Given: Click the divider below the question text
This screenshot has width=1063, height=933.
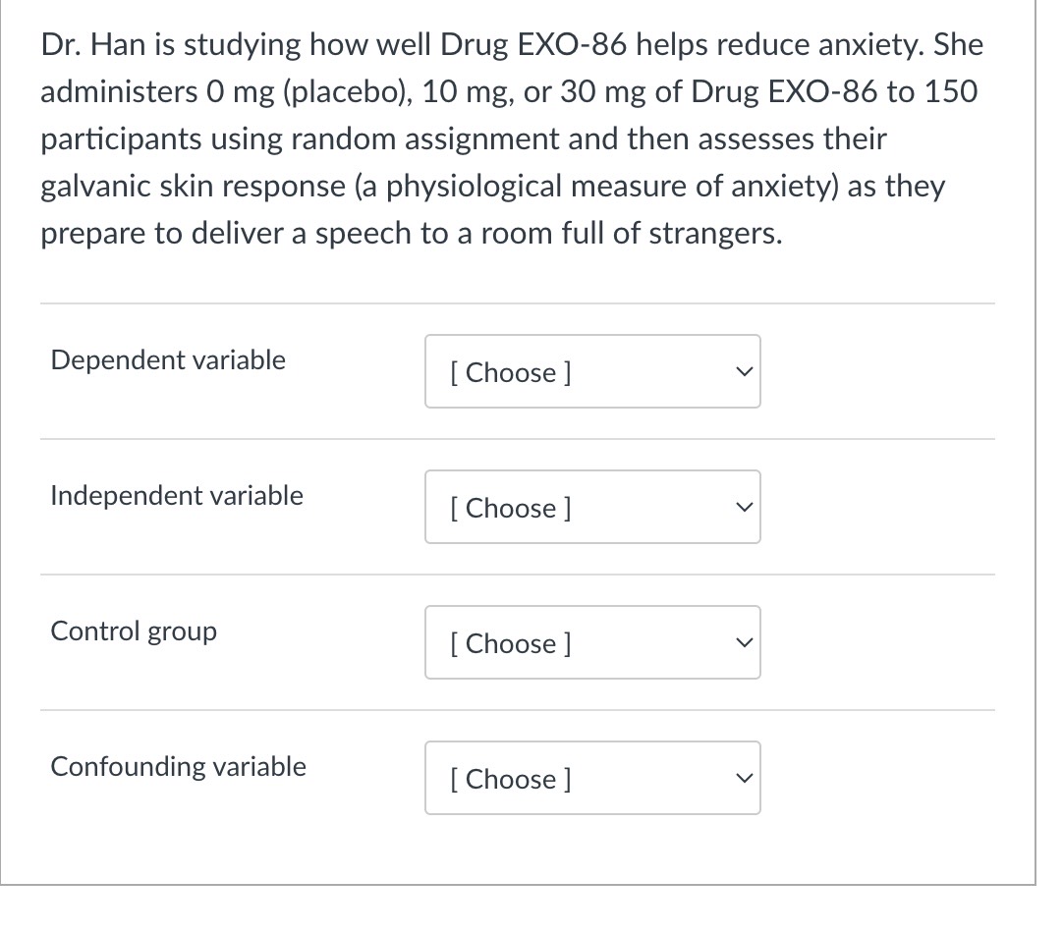Looking at the screenshot, I should [516, 304].
